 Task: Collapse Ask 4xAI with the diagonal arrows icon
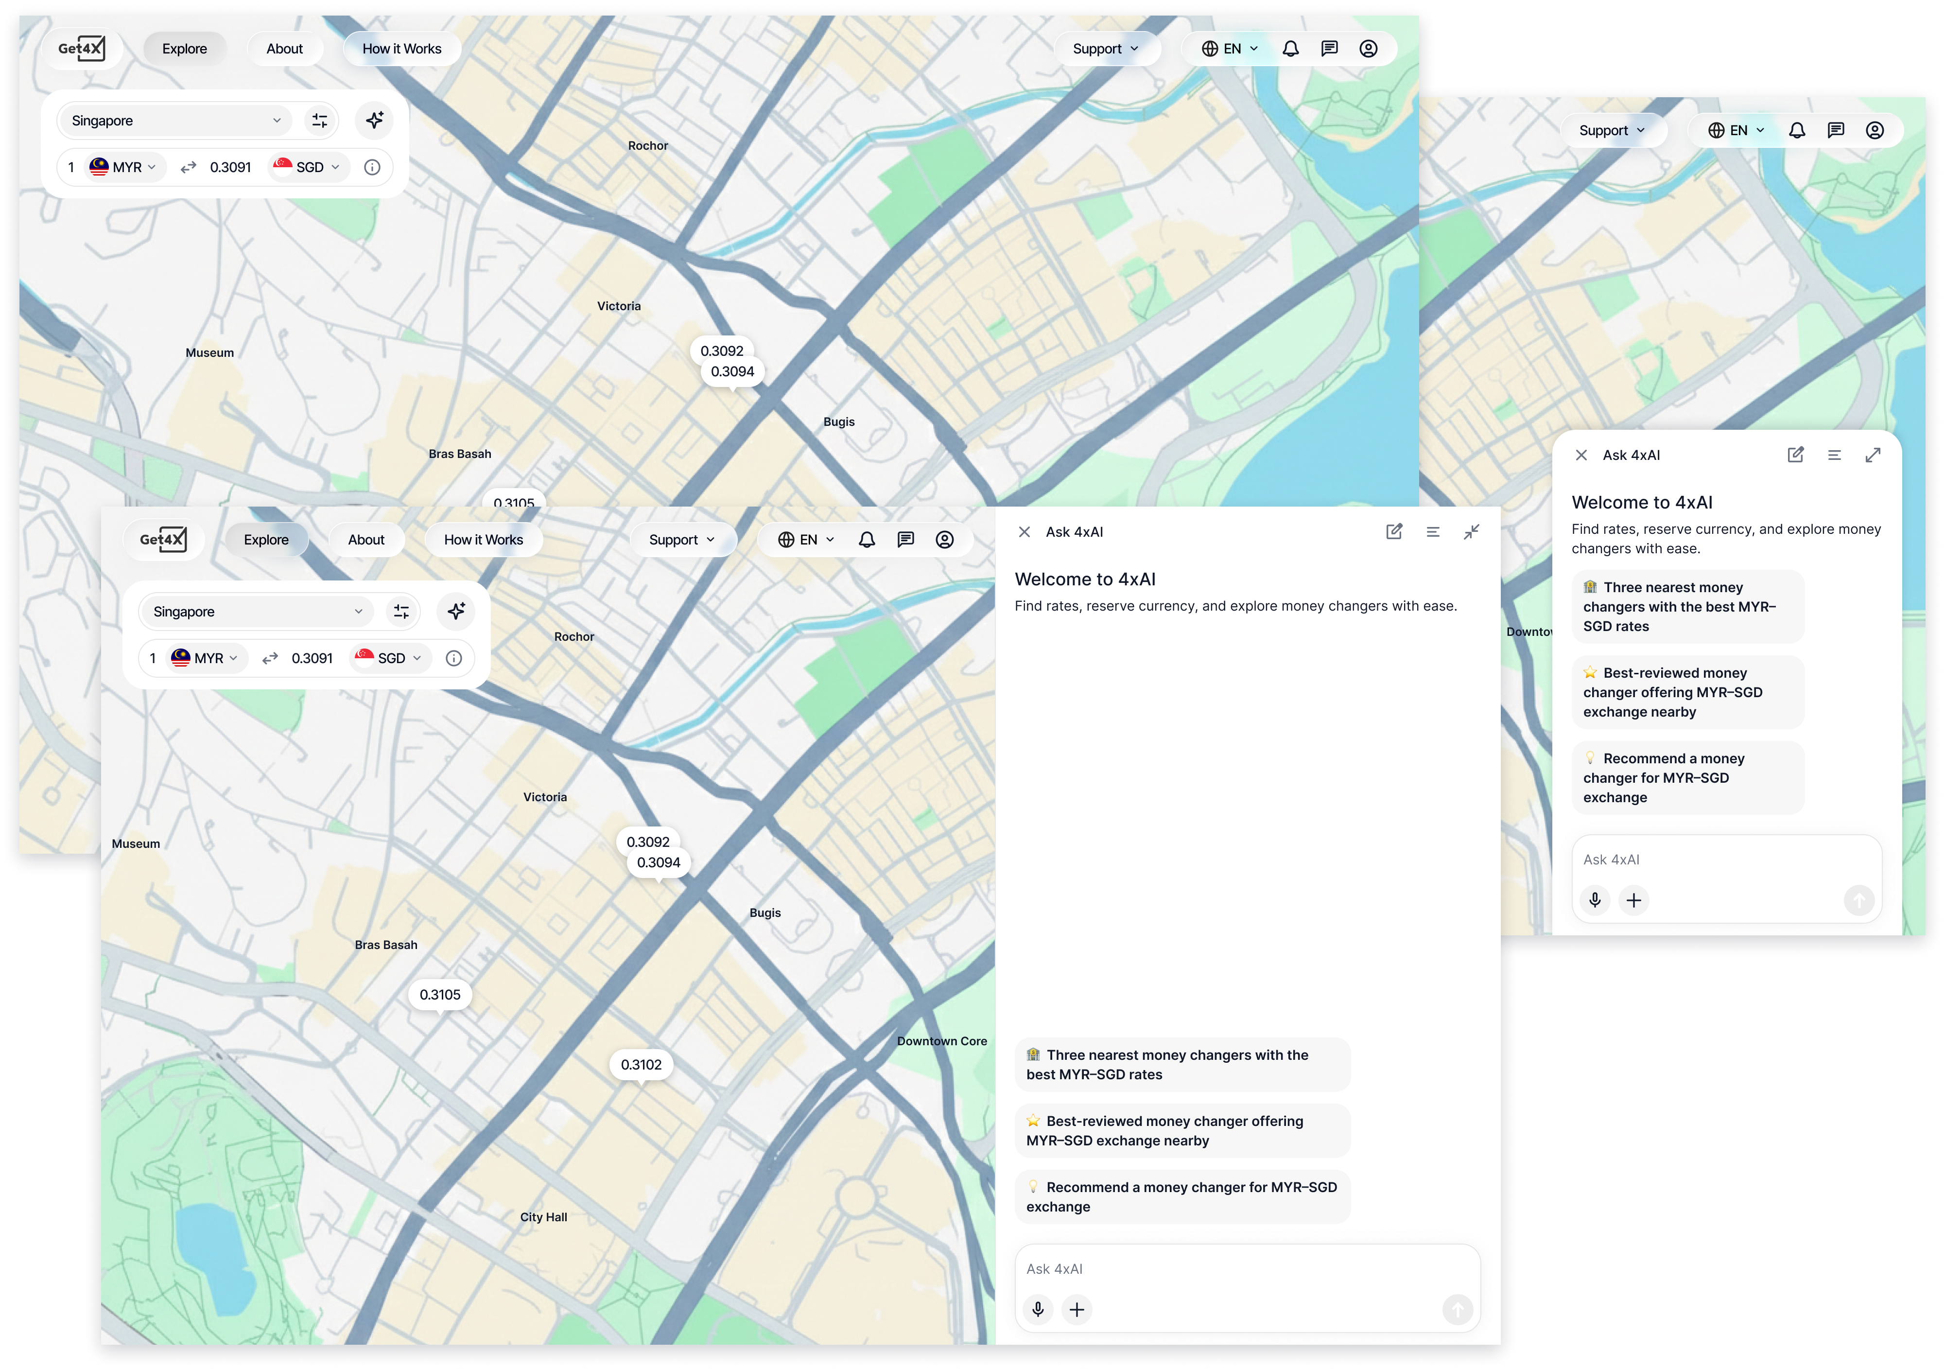[1472, 531]
